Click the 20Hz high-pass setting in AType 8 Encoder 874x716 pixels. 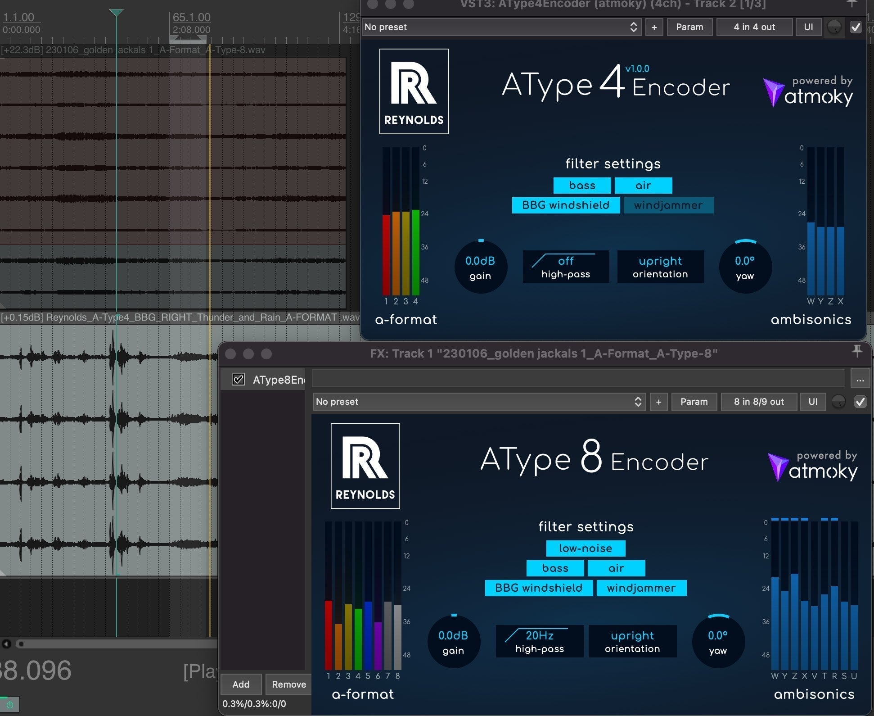coord(539,641)
